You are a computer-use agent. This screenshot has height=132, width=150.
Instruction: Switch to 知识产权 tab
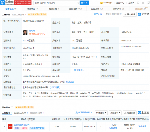pyautogui.click(x=119, y=9)
